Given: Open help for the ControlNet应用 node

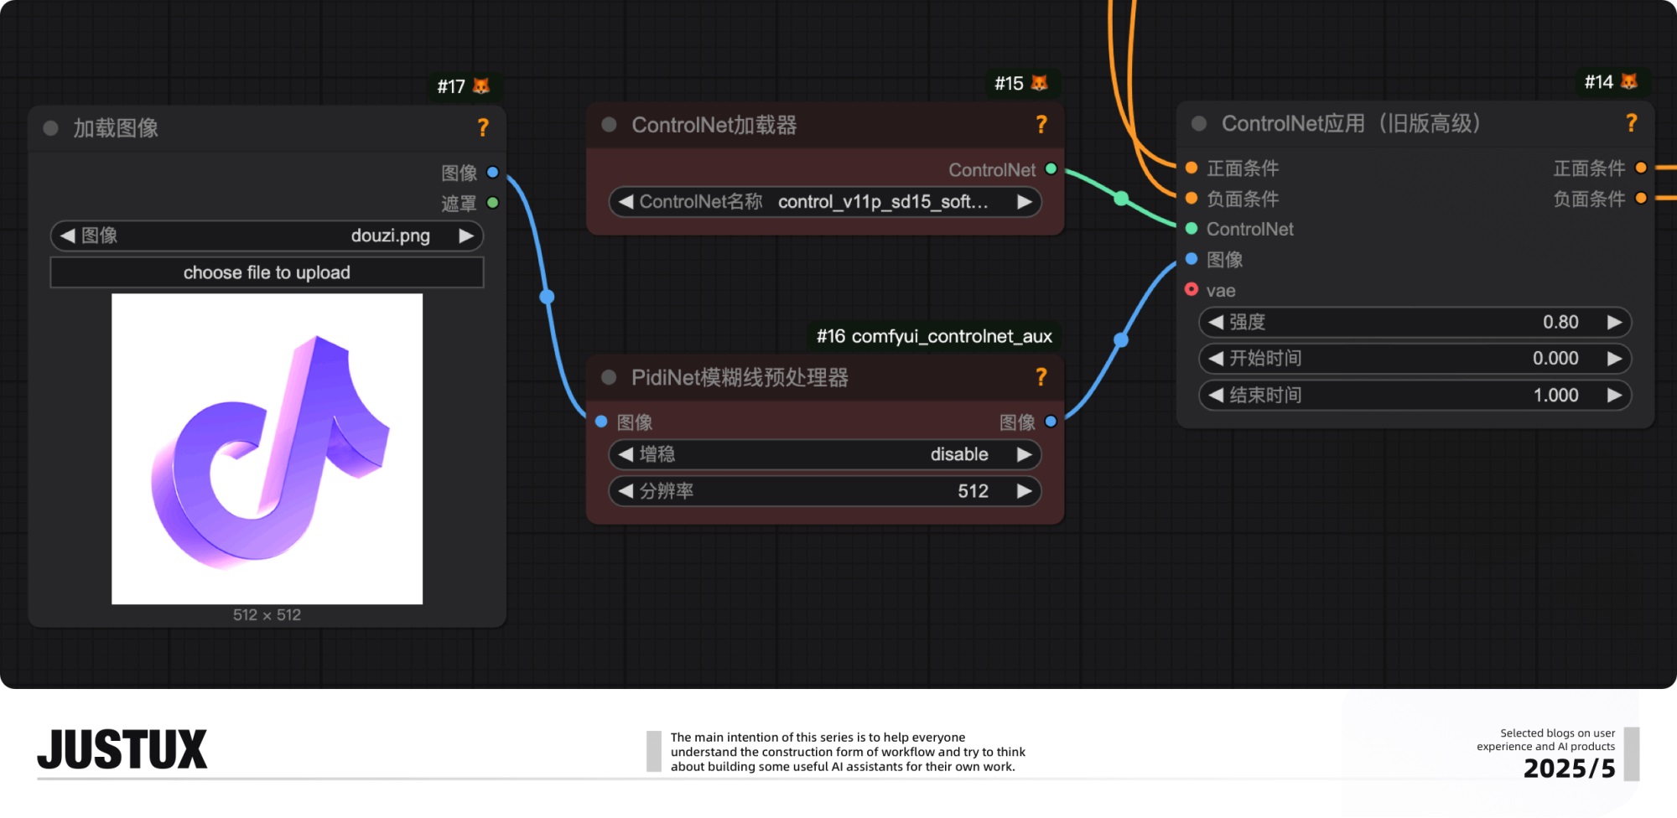Looking at the screenshot, I should (x=1632, y=123).
